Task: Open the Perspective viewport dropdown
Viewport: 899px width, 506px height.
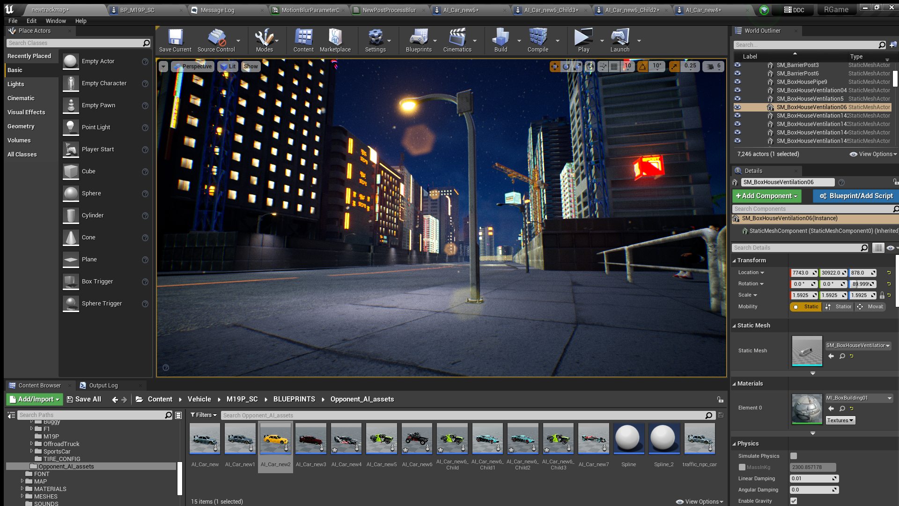Action: tap(192, 67)
